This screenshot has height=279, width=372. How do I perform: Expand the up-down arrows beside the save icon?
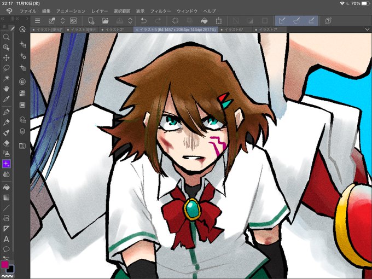(130, 21)
